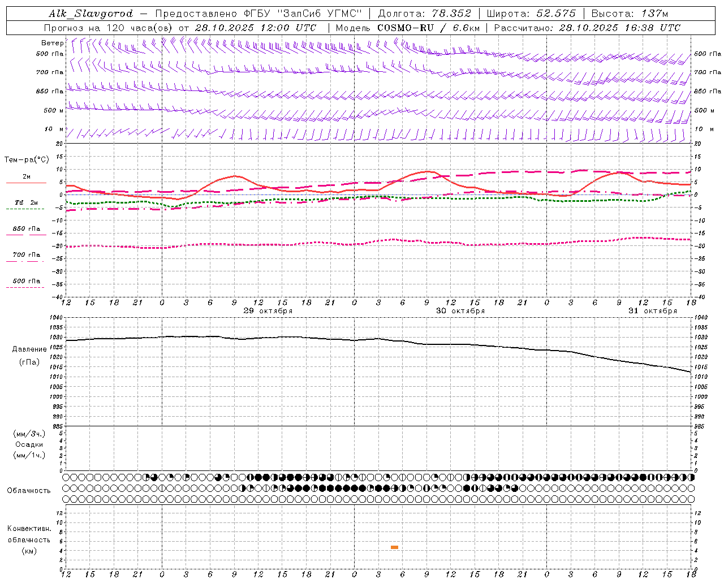Click the Облачность label beside cloud circles
The image size is (724, 579).
pos(29,490)
